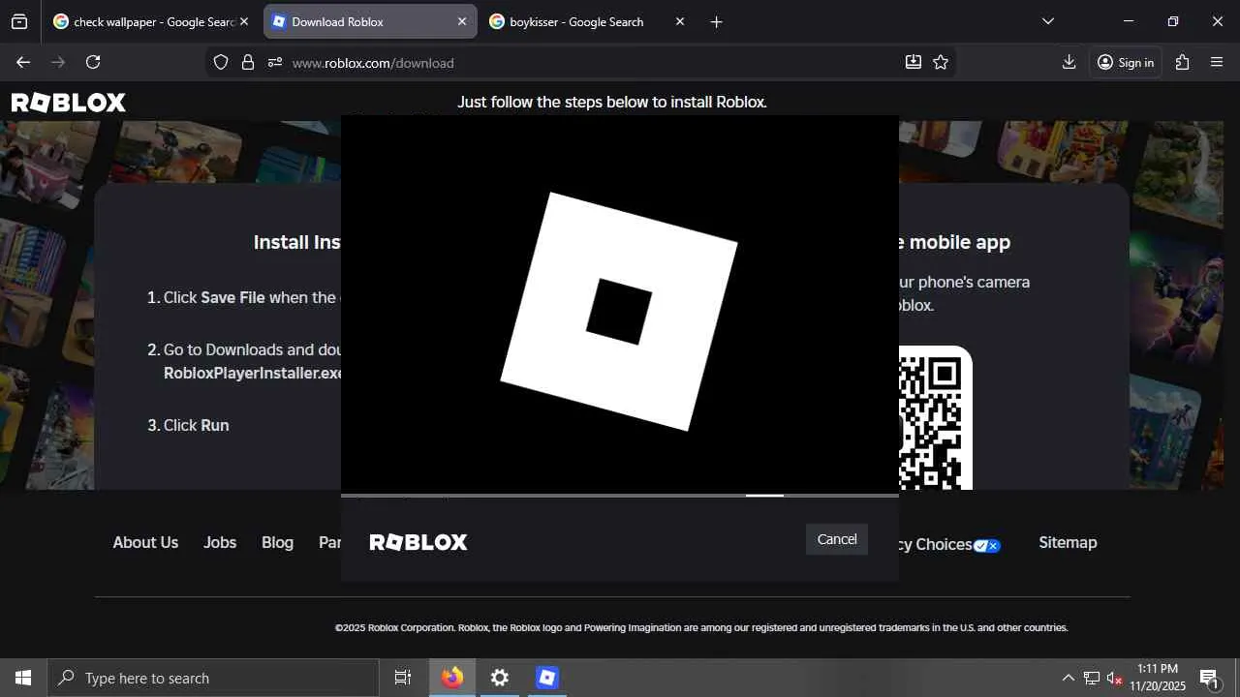Open site permissions icon in address bar
Image resolution: width=1240 pixels, height=697 pixels.
[x=275, y=62]
